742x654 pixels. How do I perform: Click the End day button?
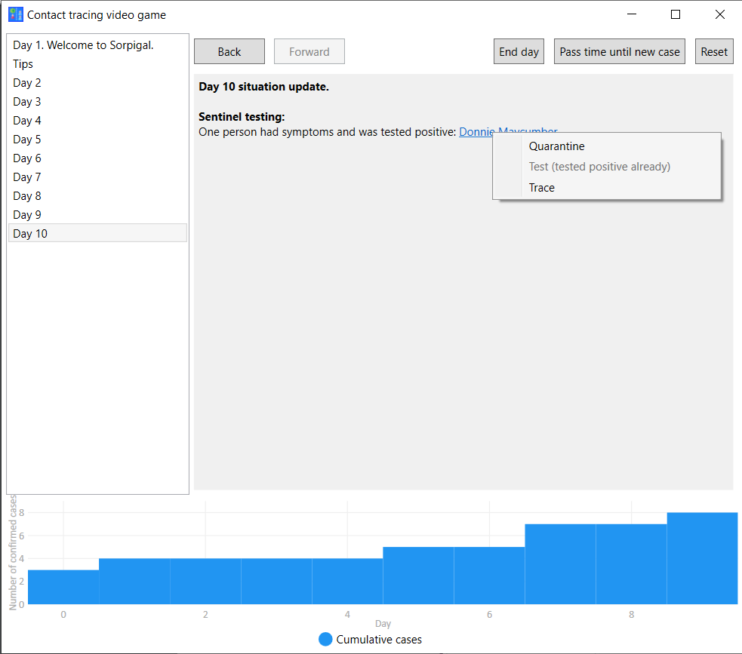tap(519, 51)
